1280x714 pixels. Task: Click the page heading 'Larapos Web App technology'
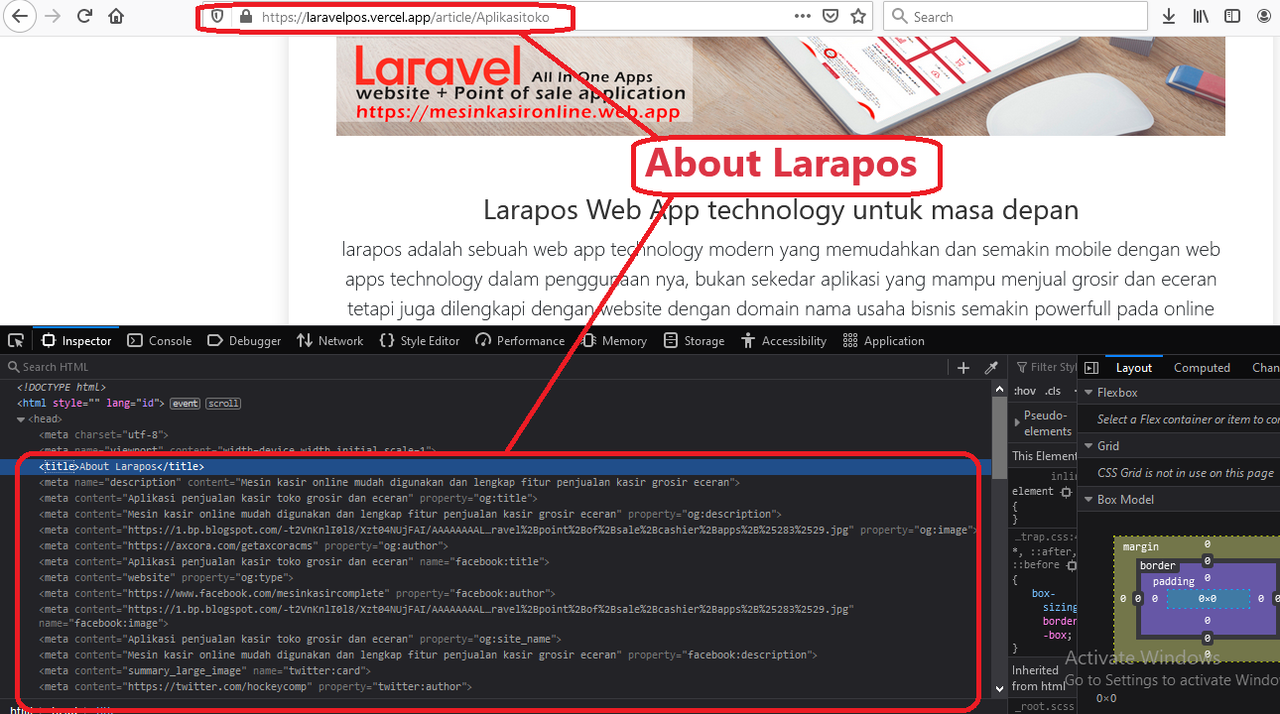pos(780,210)
